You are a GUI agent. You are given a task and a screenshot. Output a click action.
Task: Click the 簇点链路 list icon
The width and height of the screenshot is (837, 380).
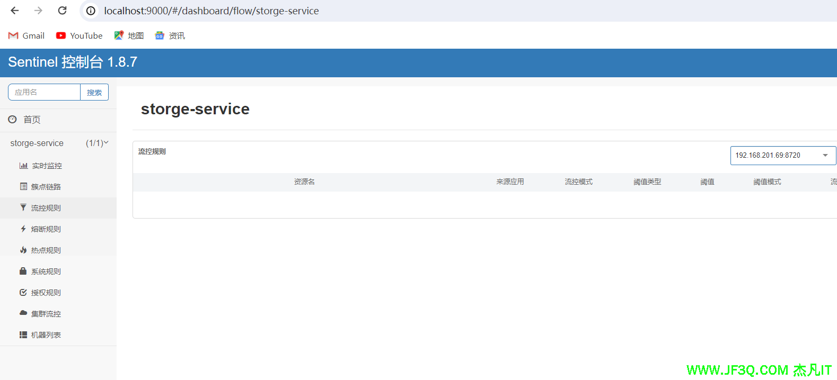[23, 186]
